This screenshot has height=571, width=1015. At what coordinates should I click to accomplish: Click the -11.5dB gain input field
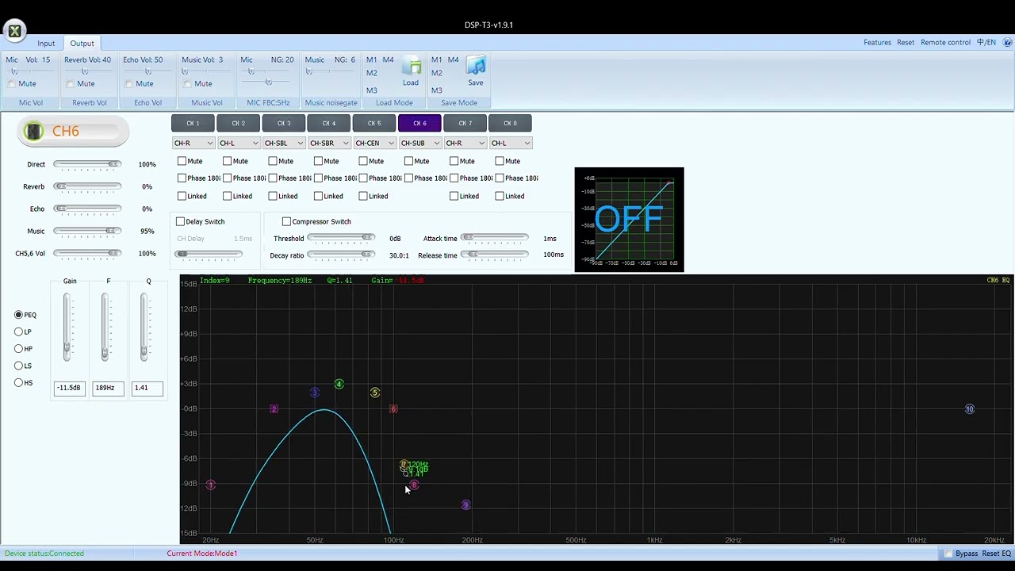(69, 388)
